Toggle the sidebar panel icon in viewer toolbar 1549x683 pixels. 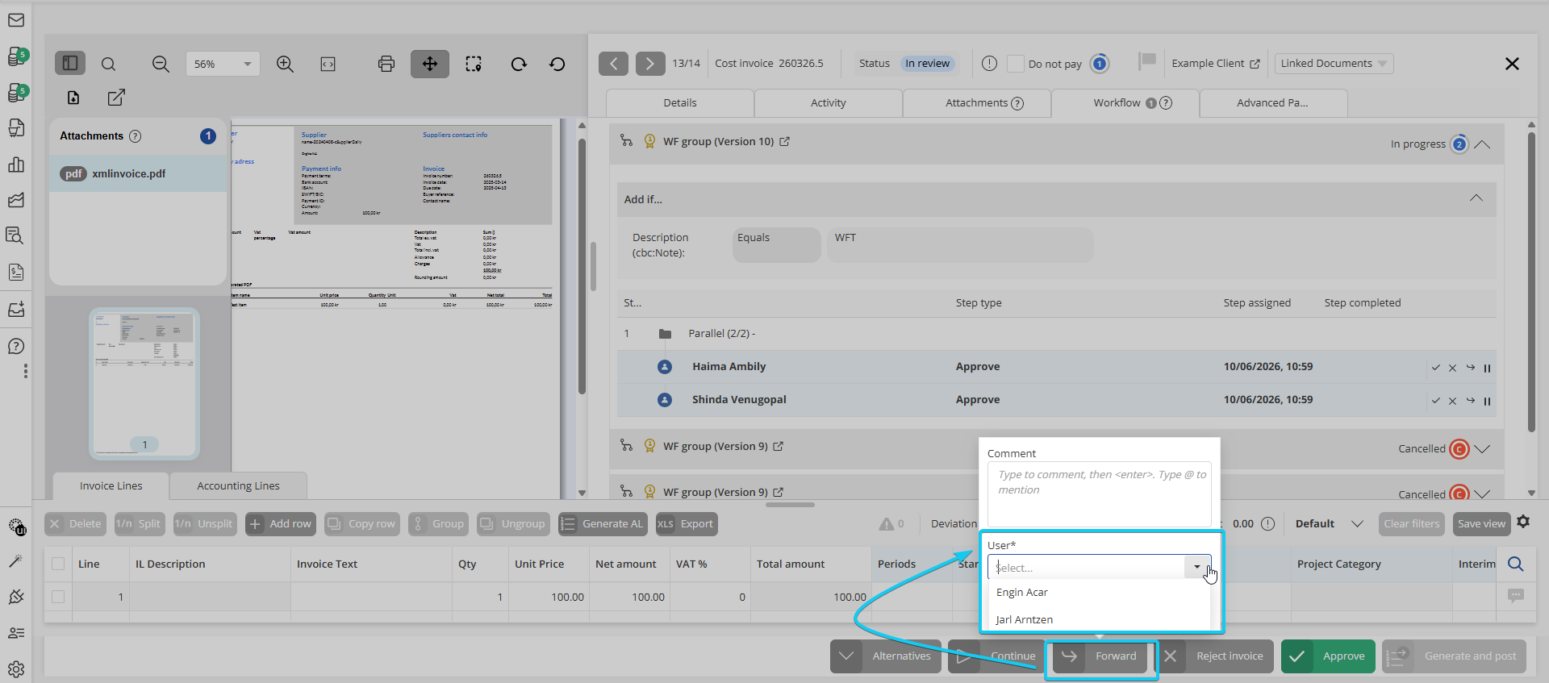pos(70,63)
